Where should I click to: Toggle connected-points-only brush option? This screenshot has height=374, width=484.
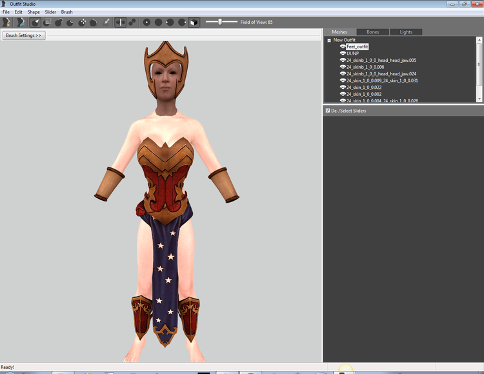(x=132, y=22)
